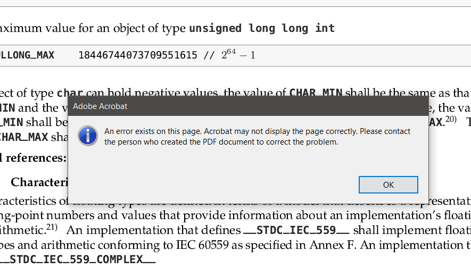Click the 'IEC 60559' text
The height and width of the screenshot is (269, 471).
point(202,245)
